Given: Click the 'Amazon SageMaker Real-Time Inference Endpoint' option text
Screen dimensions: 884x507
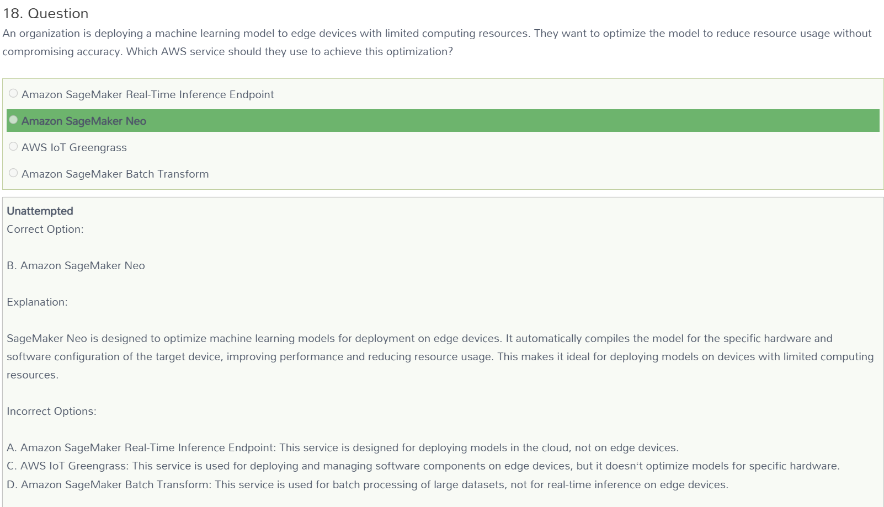Looking at the screenshot, I should [x=148, y=94].
